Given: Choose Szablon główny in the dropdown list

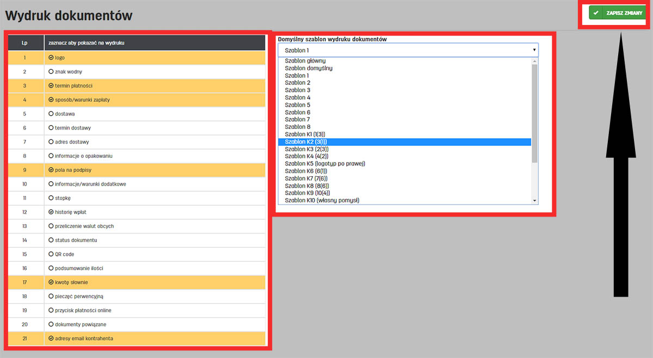Looking at the screenshot, I should click(305, 61).
